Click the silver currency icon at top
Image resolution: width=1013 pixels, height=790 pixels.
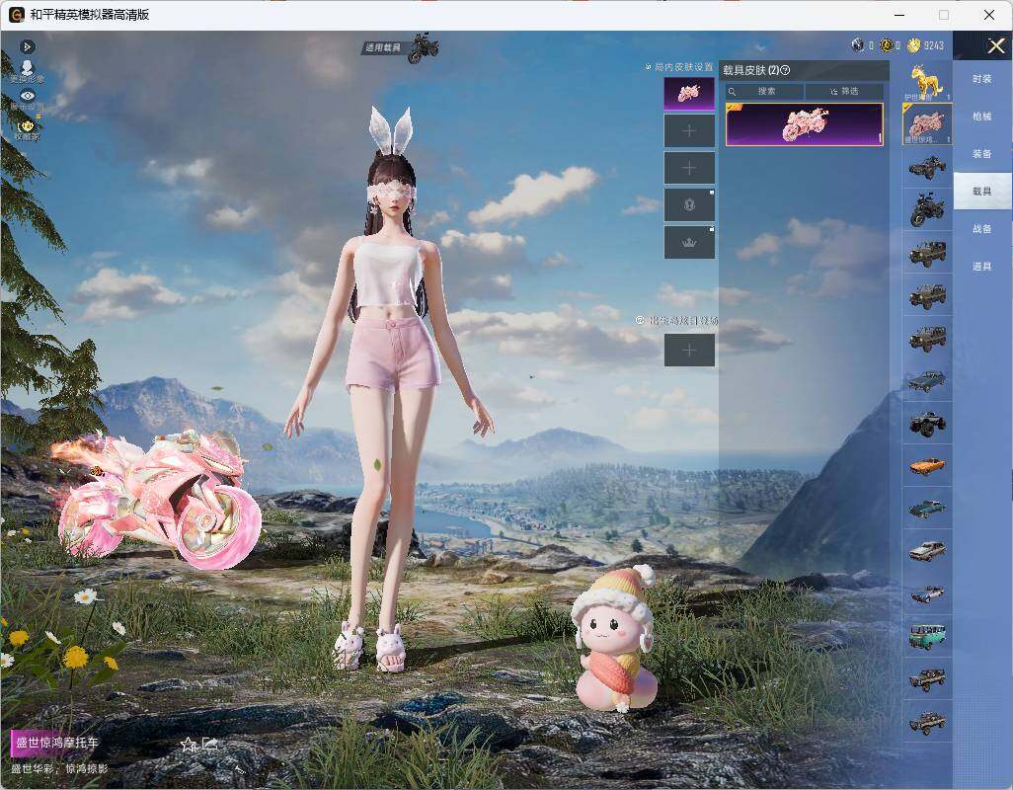(x=857, y=45)
